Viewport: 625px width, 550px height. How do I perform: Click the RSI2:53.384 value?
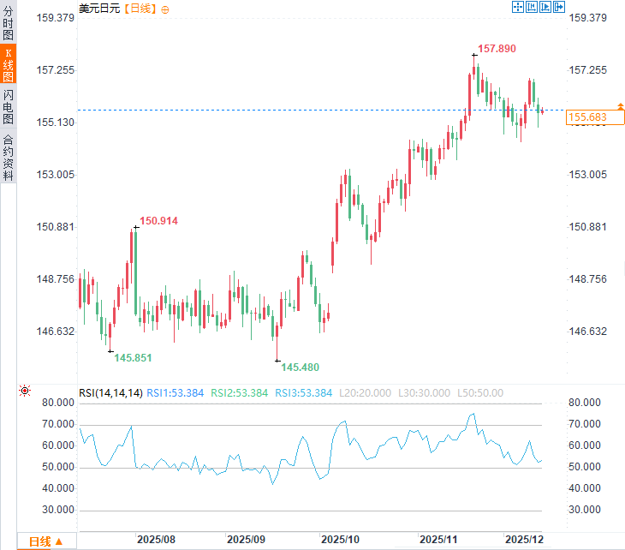pyautogui.click(x=239, y=393)
